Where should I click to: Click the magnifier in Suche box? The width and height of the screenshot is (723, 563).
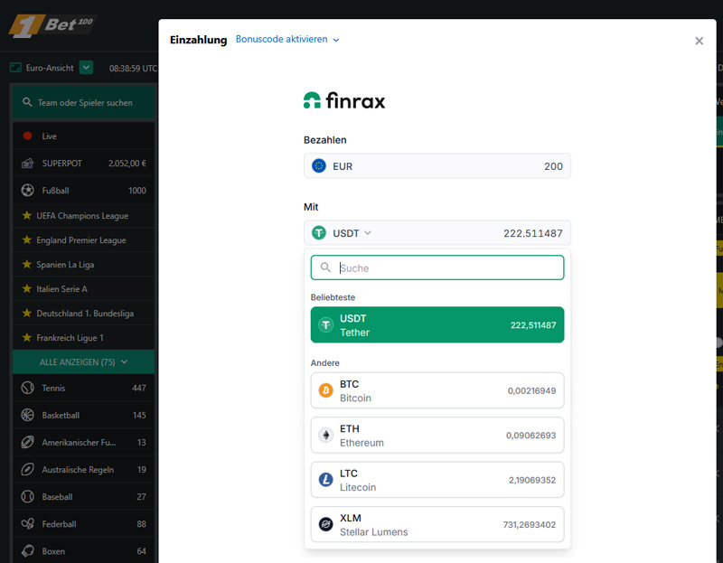pos(325,267)
